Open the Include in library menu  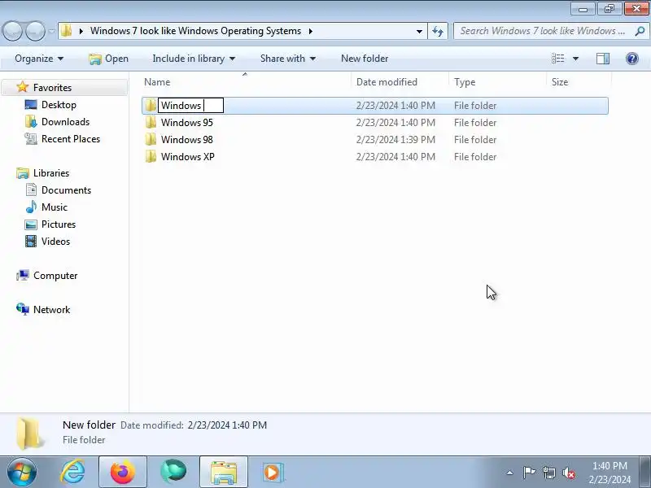194,59
